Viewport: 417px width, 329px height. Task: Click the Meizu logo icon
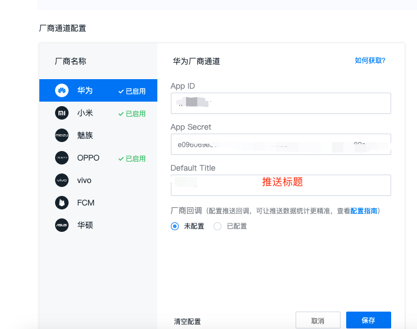click(62, 135)
